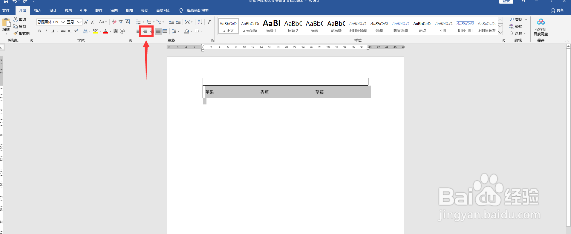
Task: Expand the styles gallery more arrow
Action: [500, 32]
